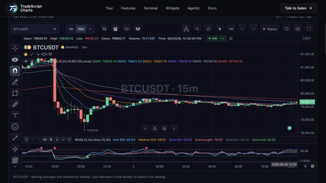Viewport: 326px width, 183px height.
Task: Toggle RSI indicator visibility eye
Action: pos(45,140)
